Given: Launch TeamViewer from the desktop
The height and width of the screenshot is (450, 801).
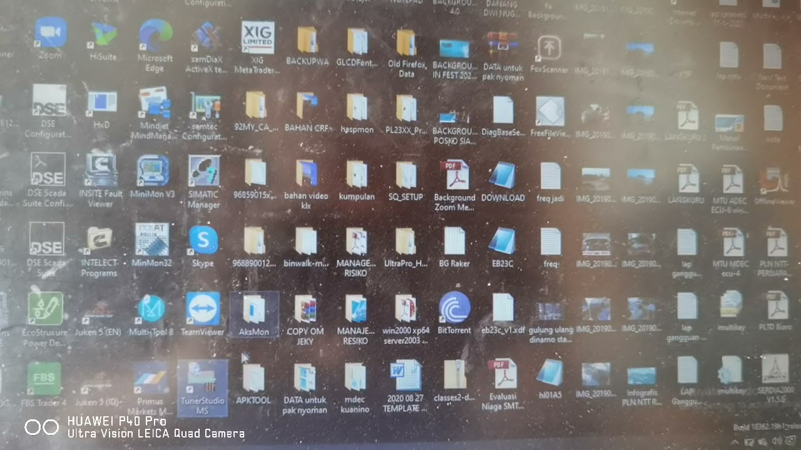Looking at the screenshot, I should click(x=203, y=314).
